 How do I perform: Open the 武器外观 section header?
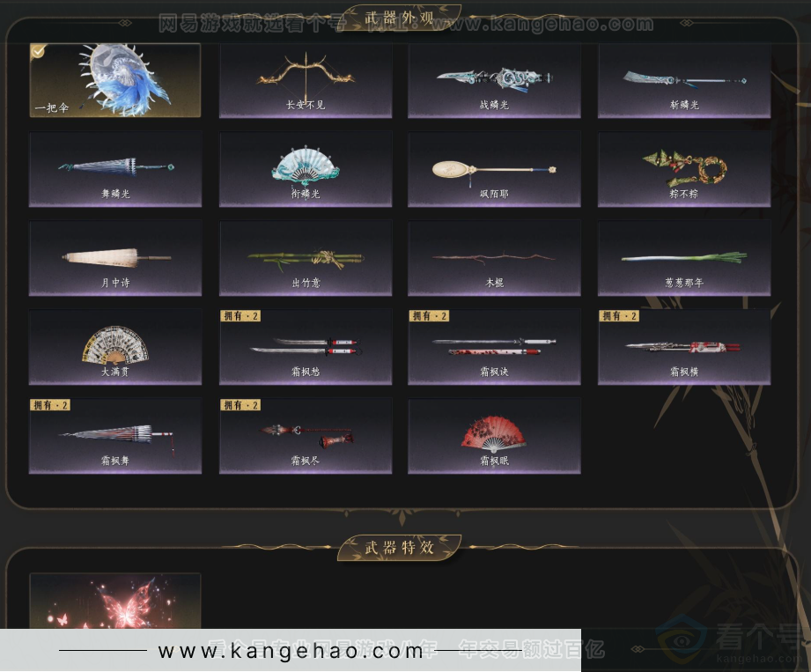pyautogui.click(x=399, y=18)
